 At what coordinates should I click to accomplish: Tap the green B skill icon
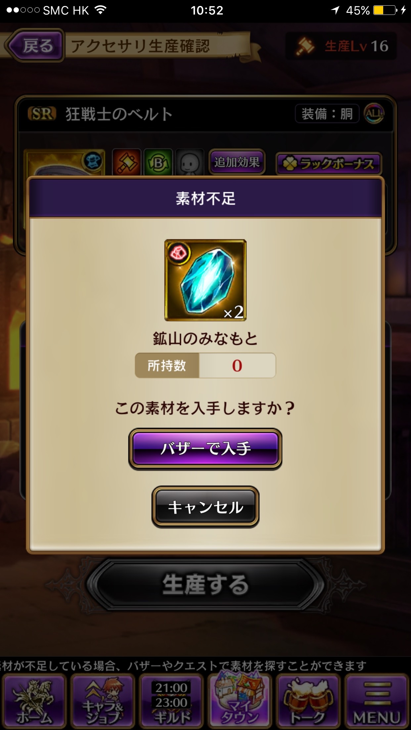click(158, 162)
